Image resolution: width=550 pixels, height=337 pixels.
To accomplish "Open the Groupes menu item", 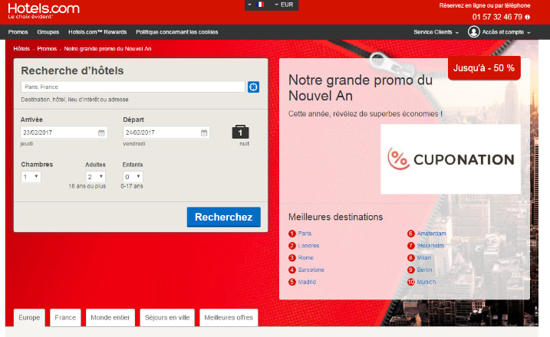I will pyautogui.click(x=48, y=32).
